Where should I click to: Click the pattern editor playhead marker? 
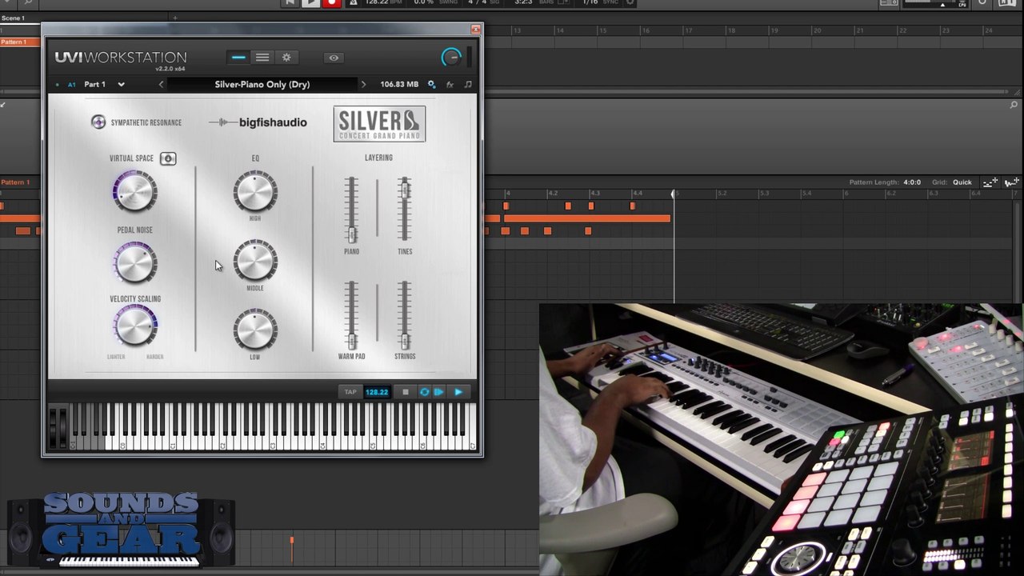click(x=674, y=194)
